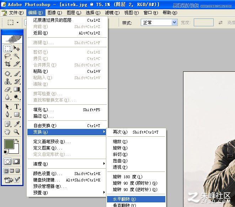Choose 水平翻转(H) in transform submenu
This screenshot has width=235, height=207.
(x=136, y=199)
